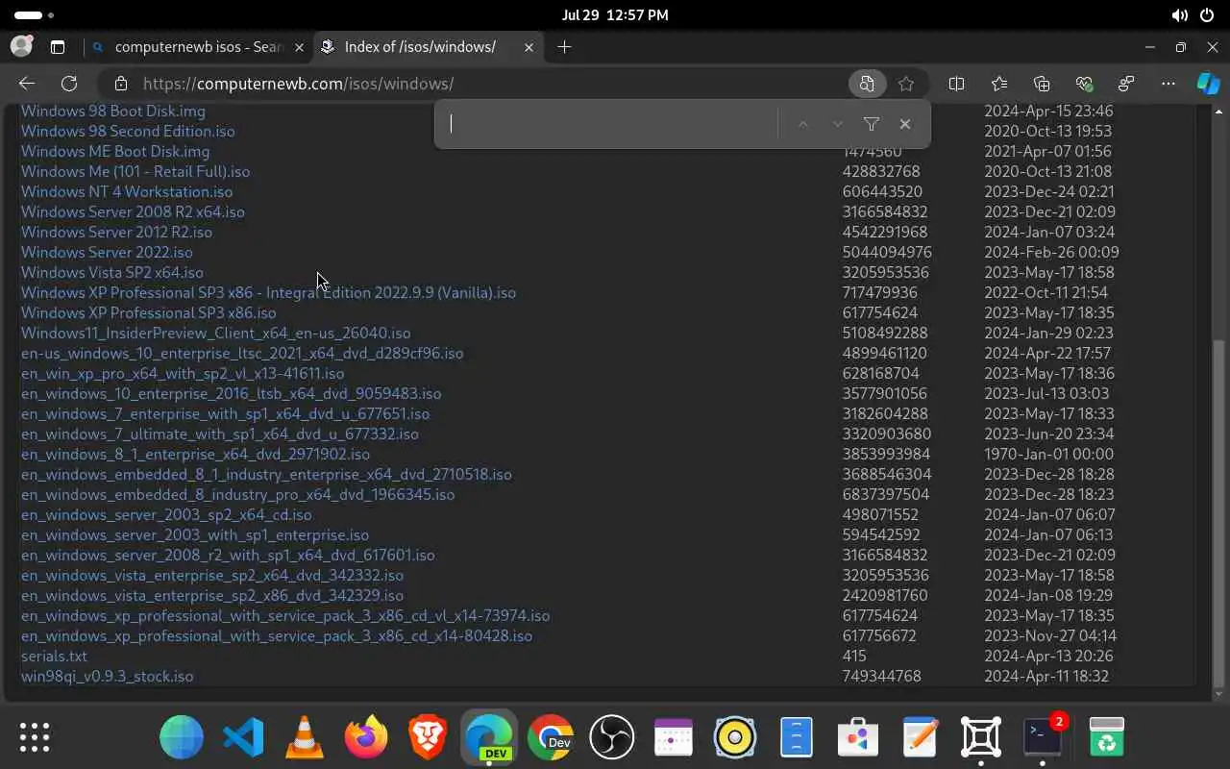Launch OBS Studio from dock
Image resolution: width=1230 pixels, height=769 pixels.
(612, 737)
